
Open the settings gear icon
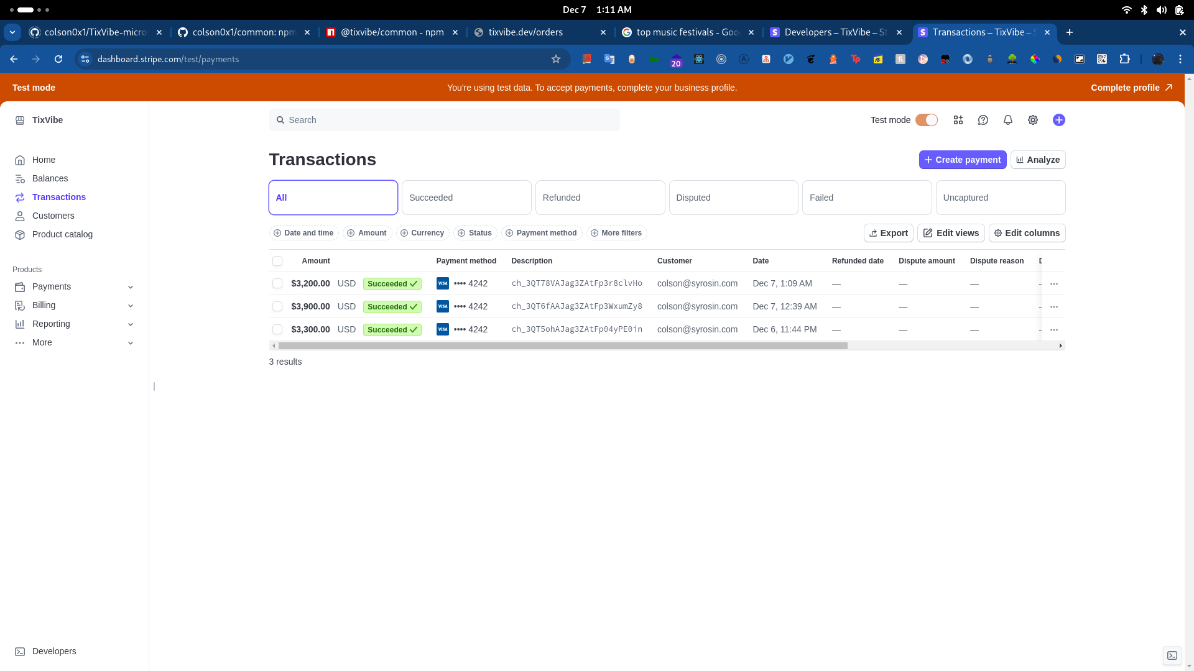tap(1033, 120)
